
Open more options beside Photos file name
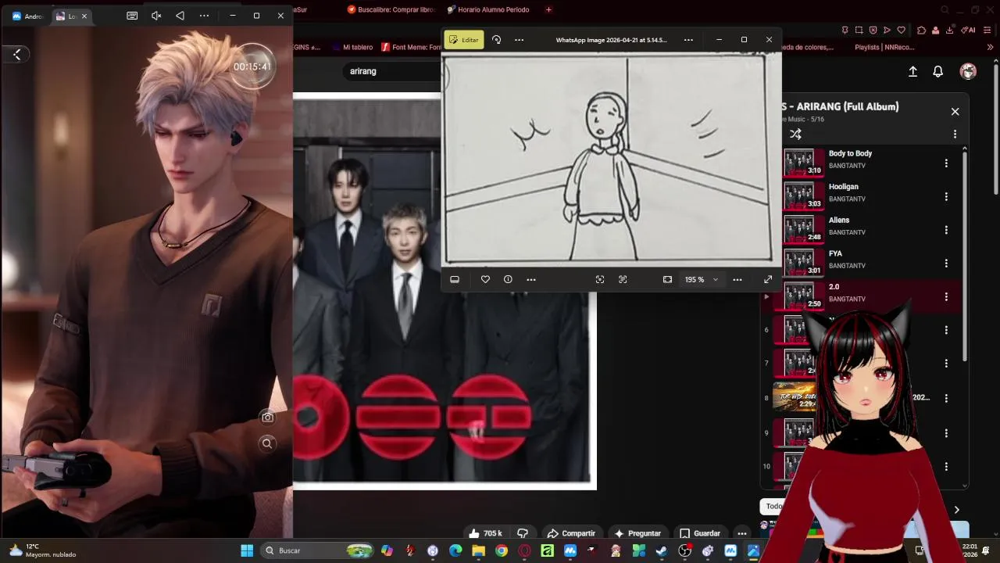pos(688,40)
